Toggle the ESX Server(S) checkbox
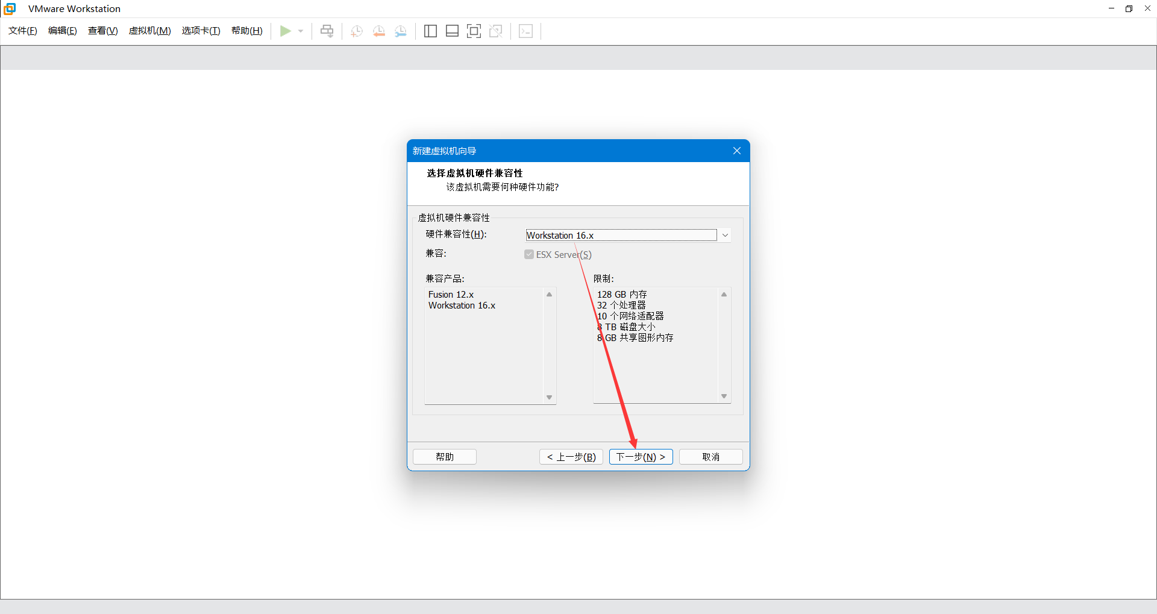The width and height of the screenshot is (1157, 614). tap(529, 255)
